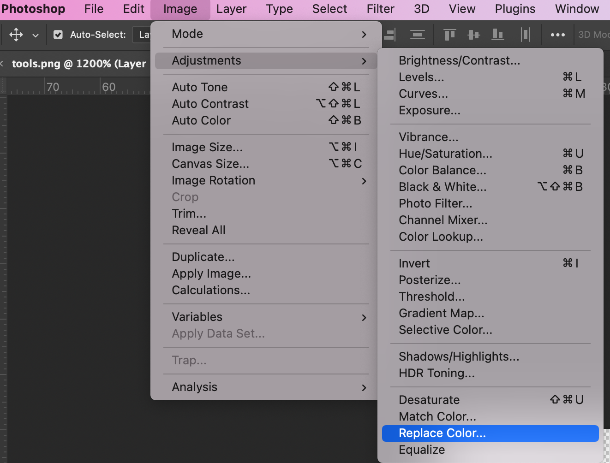Select the Move tool icon in options bar
This screenshot has width=610, height=463.
click(x=16, y=35)
